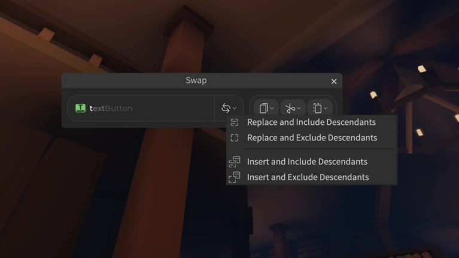Click icon beside Insert and Exclude Descendants
Image resolution: width=459 pixels, height=258 pixels.
point(235,177)
